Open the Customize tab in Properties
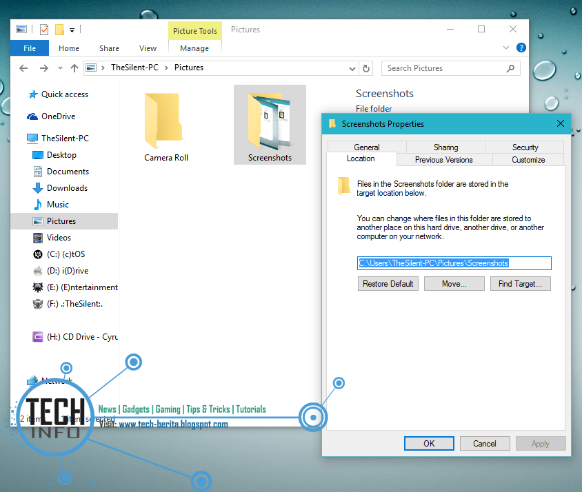The height and width of the screenshot is (492, 582). (528, 160)
